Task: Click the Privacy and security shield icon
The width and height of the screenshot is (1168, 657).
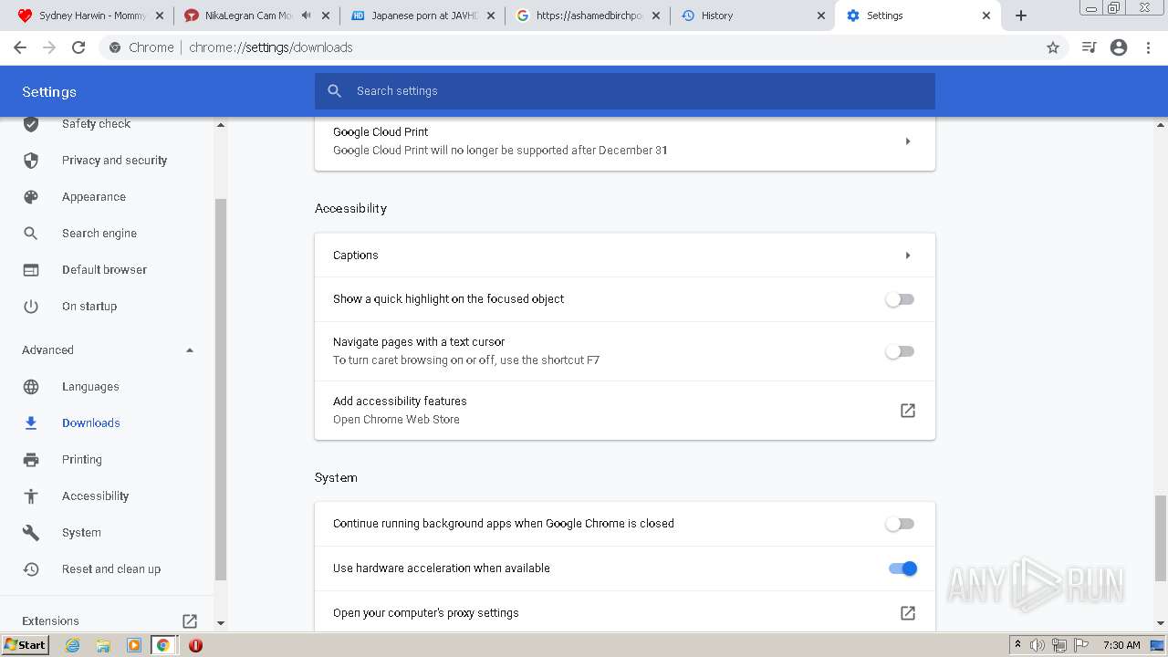Action: (x=31, y=161)
